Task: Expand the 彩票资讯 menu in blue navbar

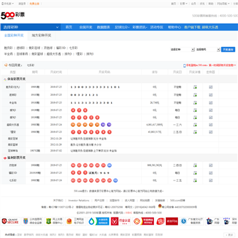Action: click(x=139, y=27)
